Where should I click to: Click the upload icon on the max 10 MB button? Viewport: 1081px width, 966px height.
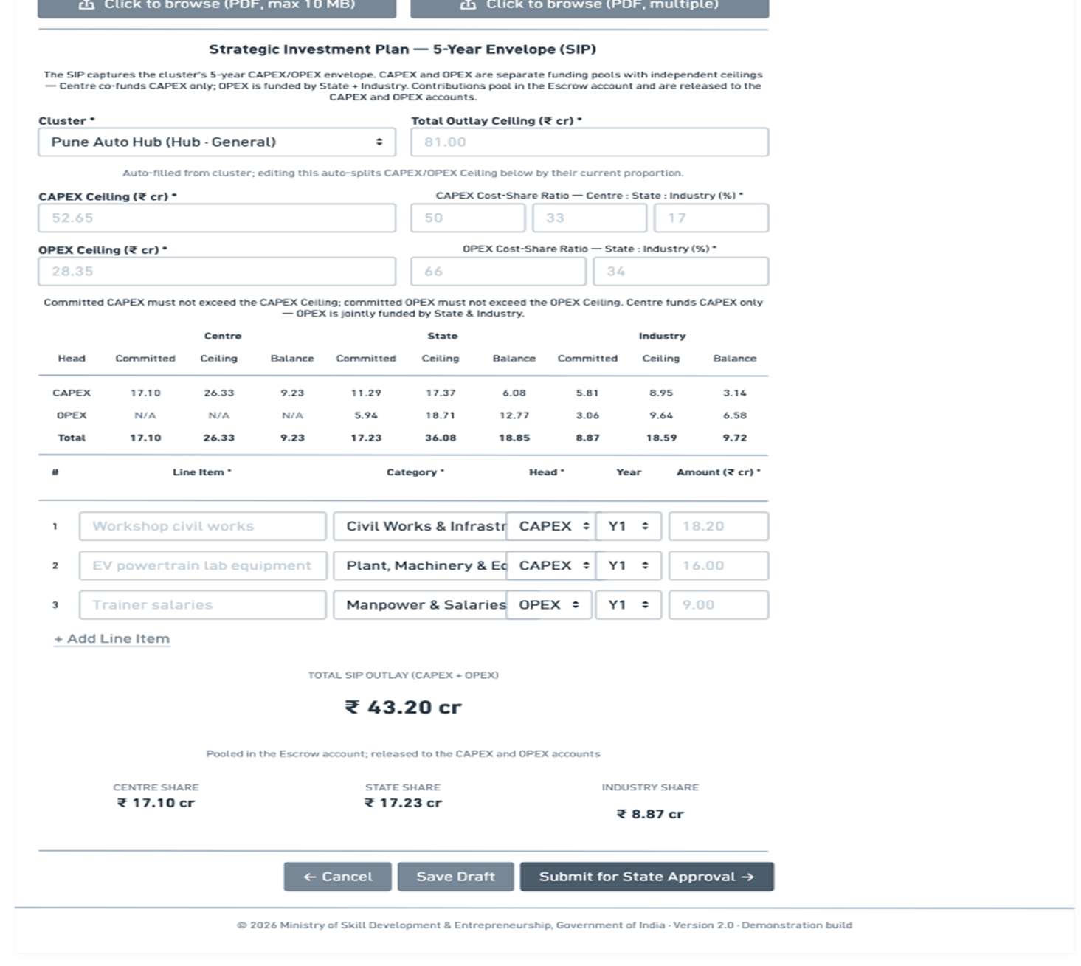[x=86, y=4]
